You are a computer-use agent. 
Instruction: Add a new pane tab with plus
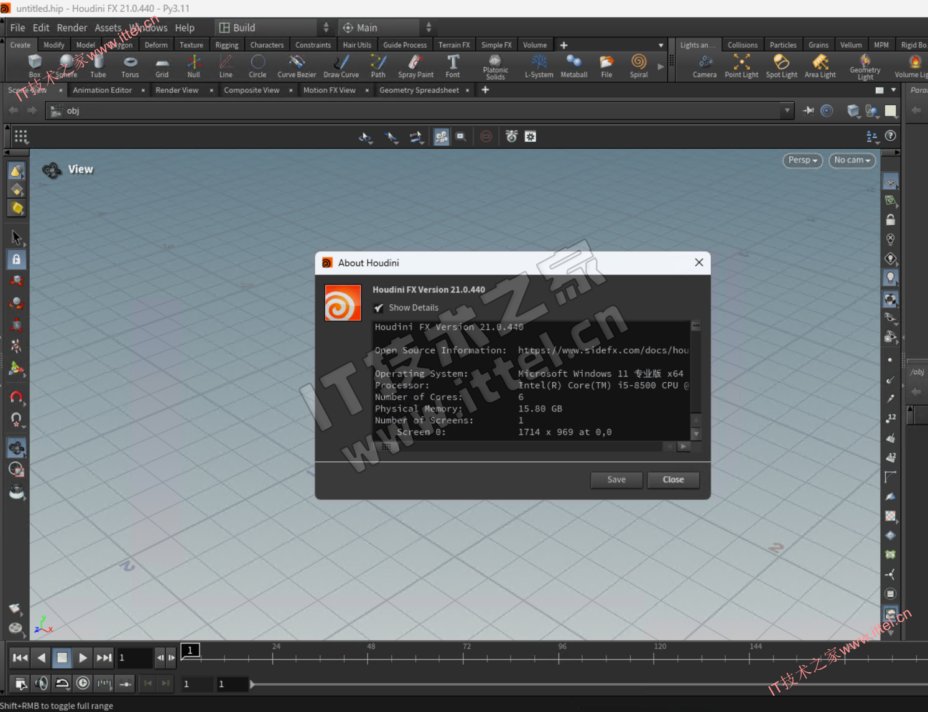click(x=485, y=90)
